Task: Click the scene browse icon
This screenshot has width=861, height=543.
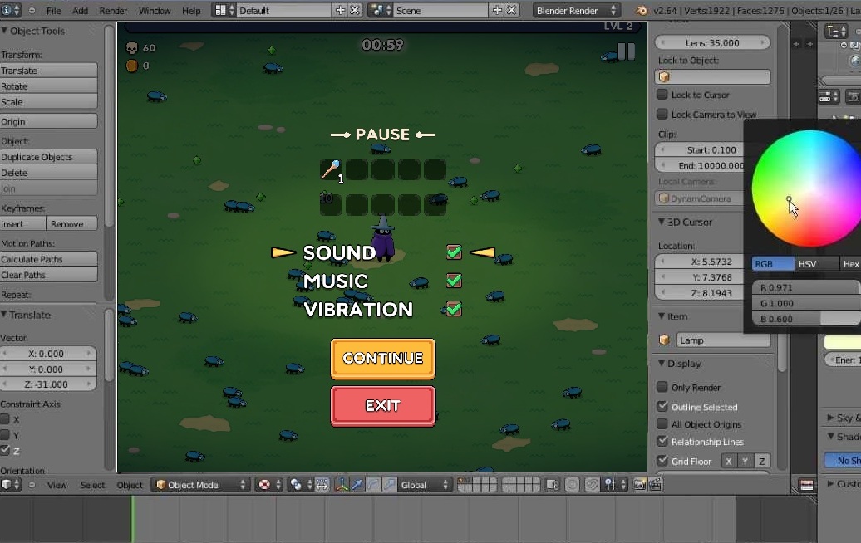Action: [380, 10]
